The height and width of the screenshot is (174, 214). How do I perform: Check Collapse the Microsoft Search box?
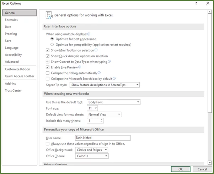coord(48,79)
